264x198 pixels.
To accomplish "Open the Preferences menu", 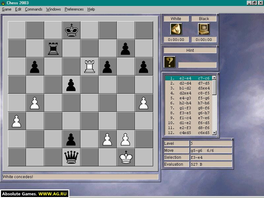I will (74, 9).
